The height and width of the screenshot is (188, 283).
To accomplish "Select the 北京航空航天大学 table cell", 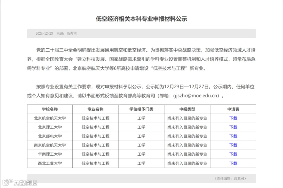I will coord(50,118).
